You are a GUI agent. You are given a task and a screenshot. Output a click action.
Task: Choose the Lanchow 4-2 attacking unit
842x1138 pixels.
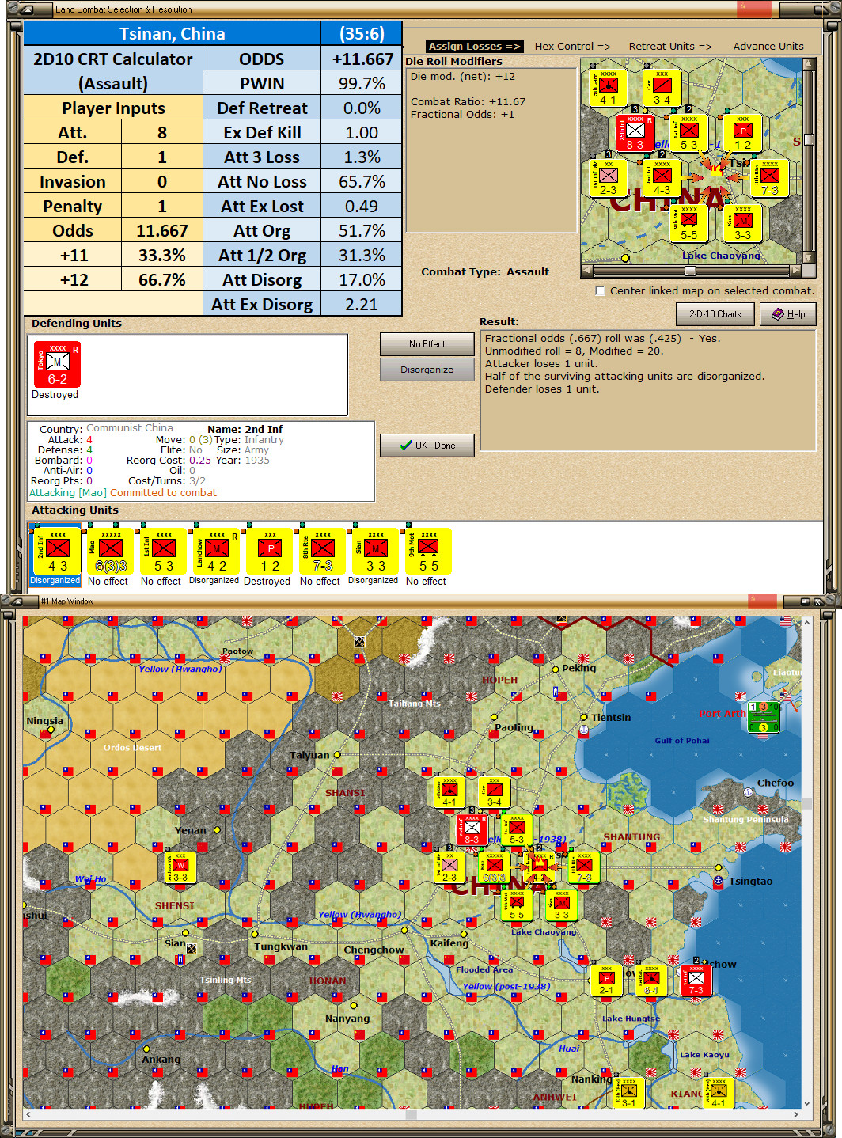coord(217,551)
